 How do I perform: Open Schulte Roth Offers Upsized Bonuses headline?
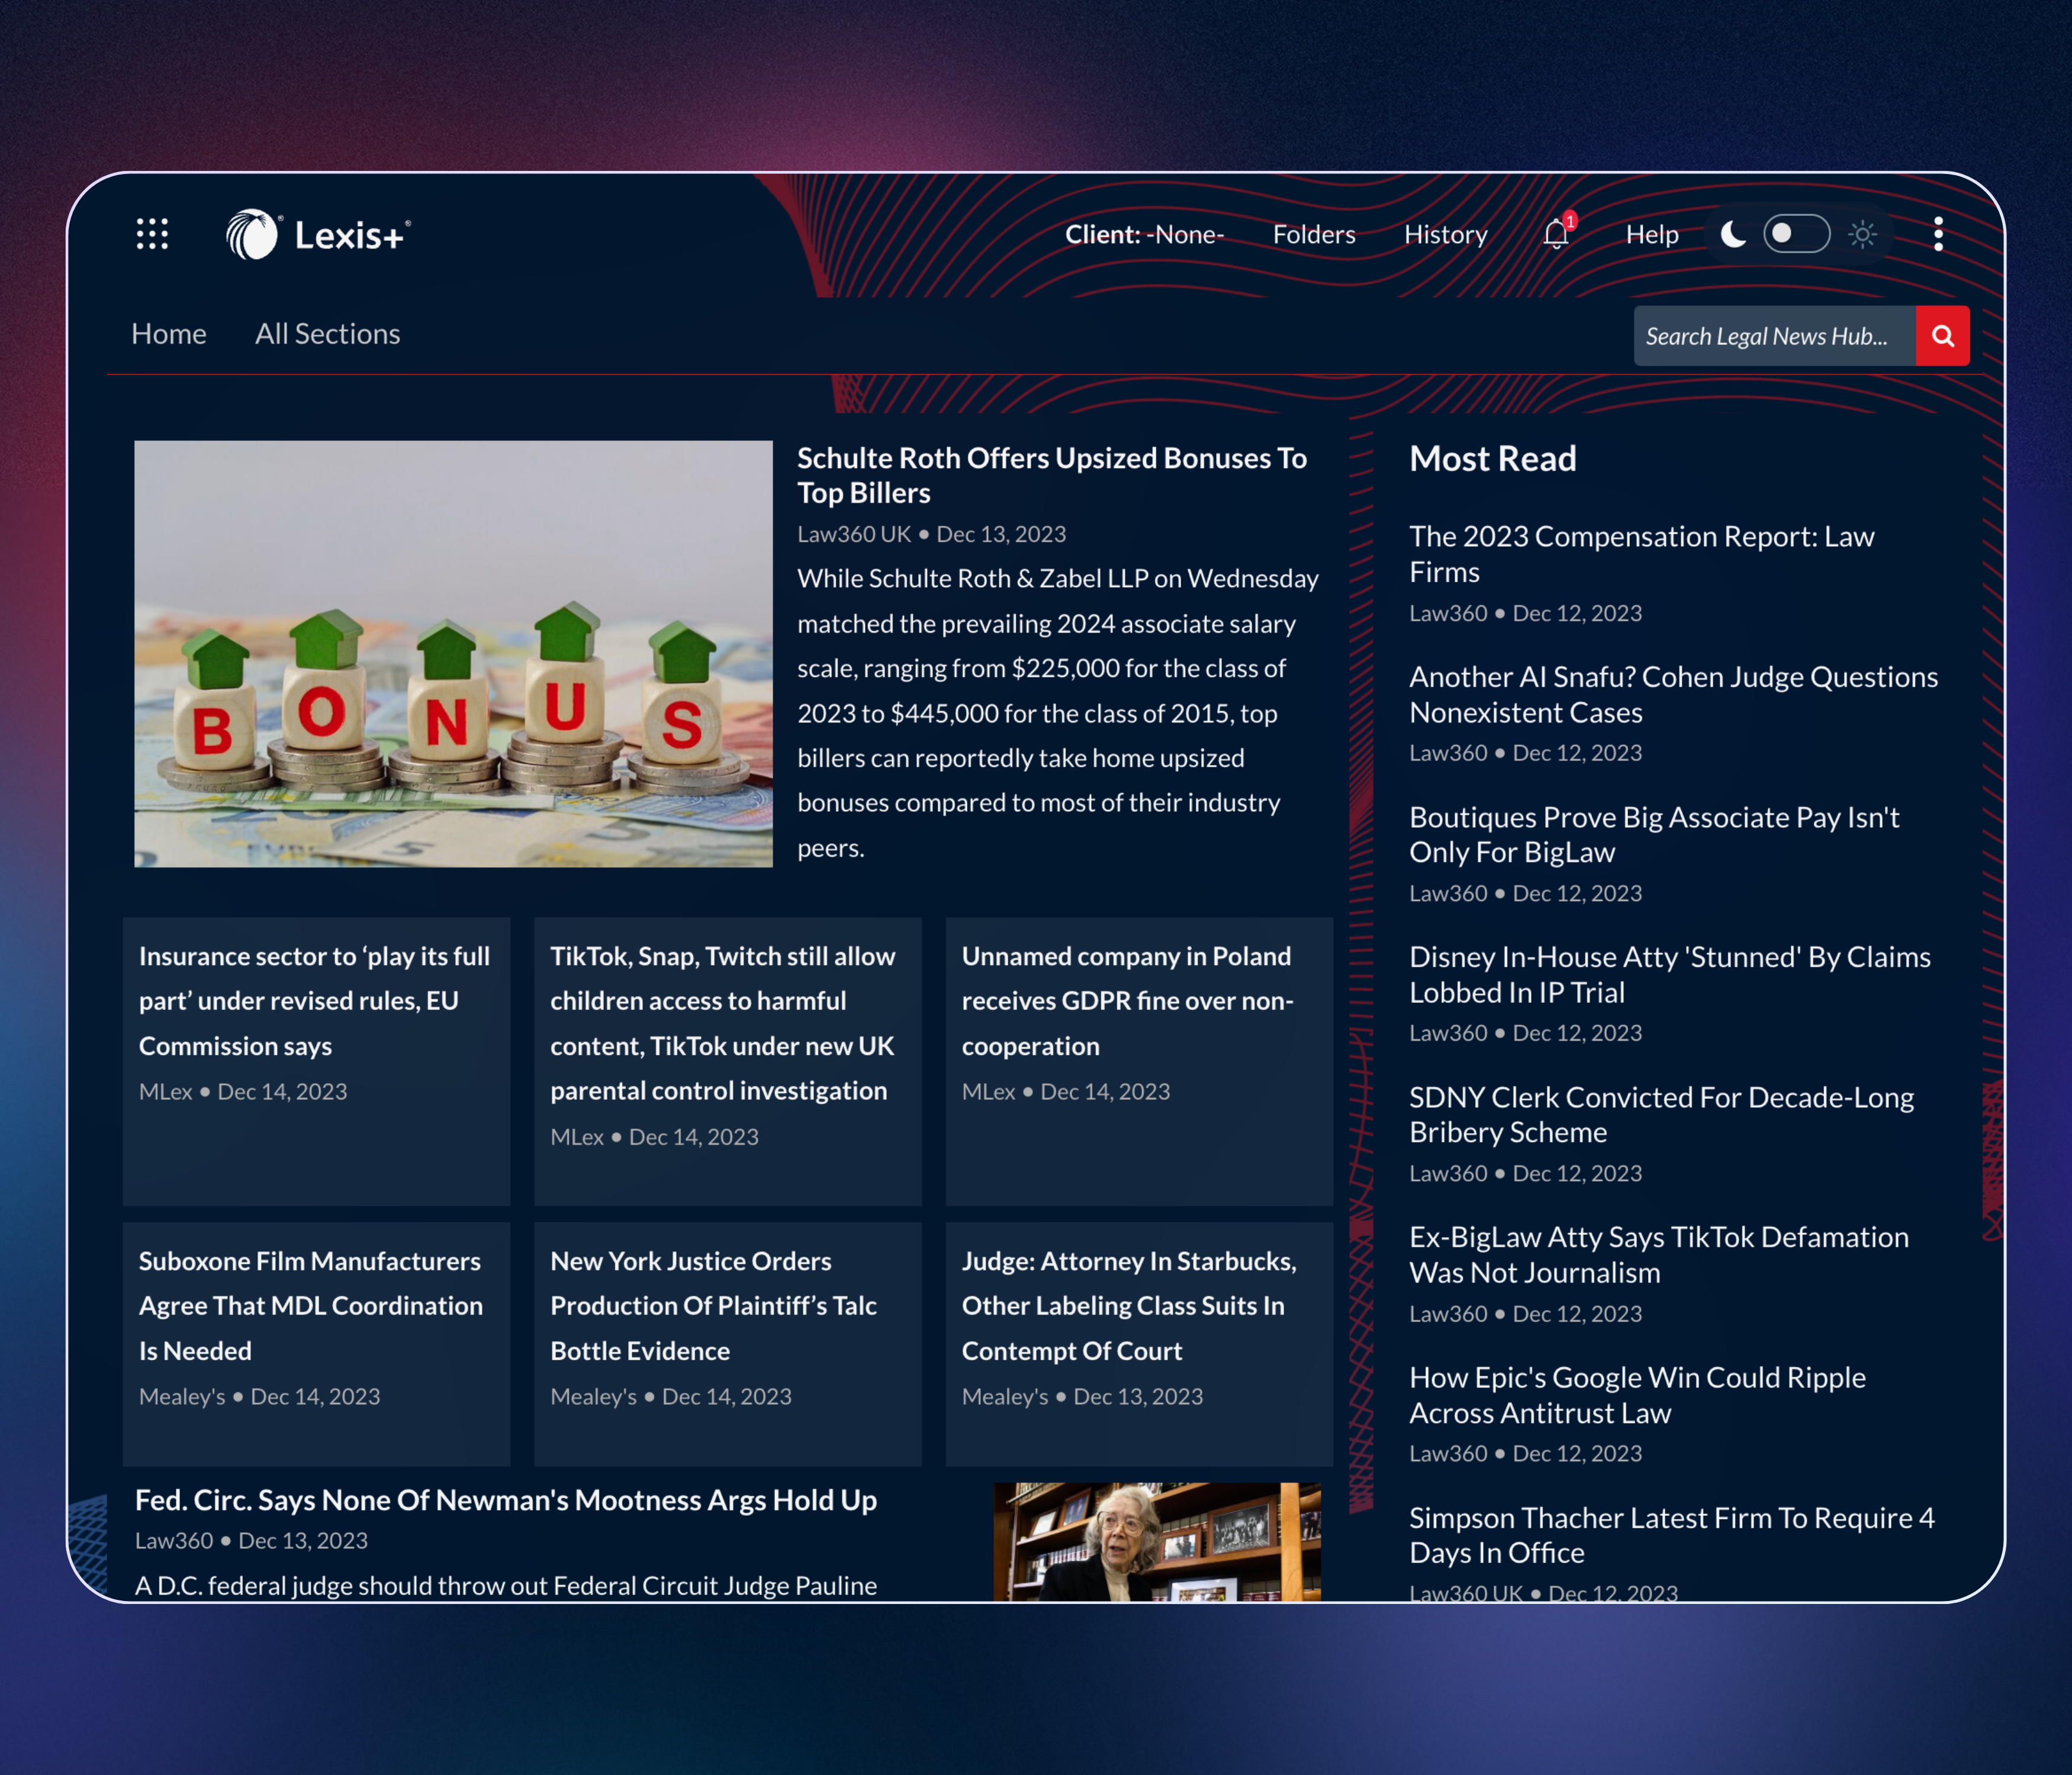1052,476
